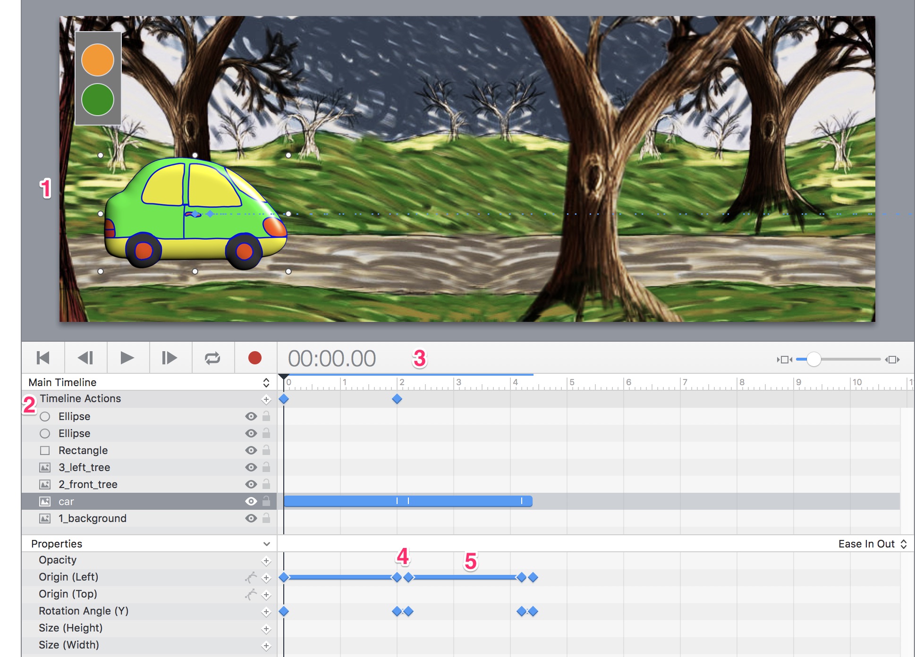Click the step forward frame icon

pyautogui.click(x=169, y=358)
